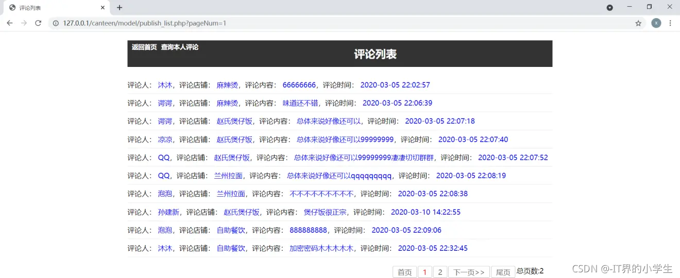Viewport: 680px width, 278px height.
Task: Click the address bar URL
Action: [145, 23]
